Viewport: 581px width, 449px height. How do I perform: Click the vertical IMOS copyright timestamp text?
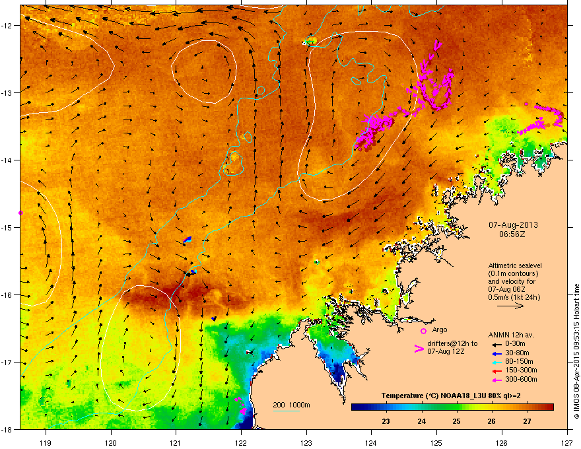[x=576, y=351]
